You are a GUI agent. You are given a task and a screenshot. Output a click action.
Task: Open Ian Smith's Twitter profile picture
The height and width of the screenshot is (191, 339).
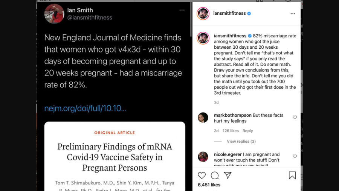(54, 14)
